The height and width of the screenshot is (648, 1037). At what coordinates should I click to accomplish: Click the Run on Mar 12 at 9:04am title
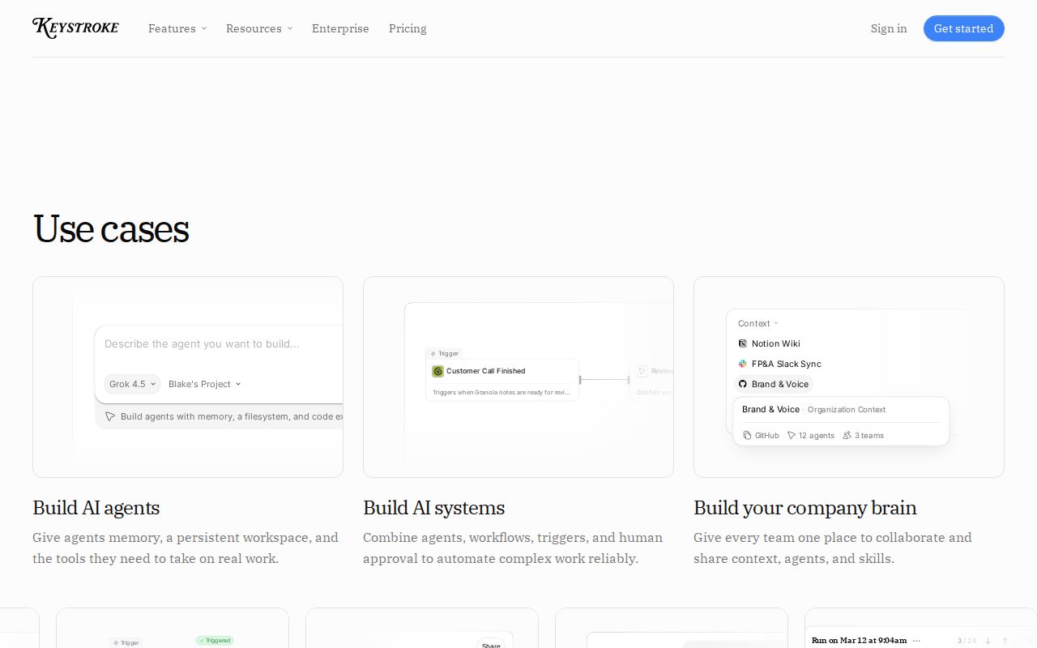[860, 641]
